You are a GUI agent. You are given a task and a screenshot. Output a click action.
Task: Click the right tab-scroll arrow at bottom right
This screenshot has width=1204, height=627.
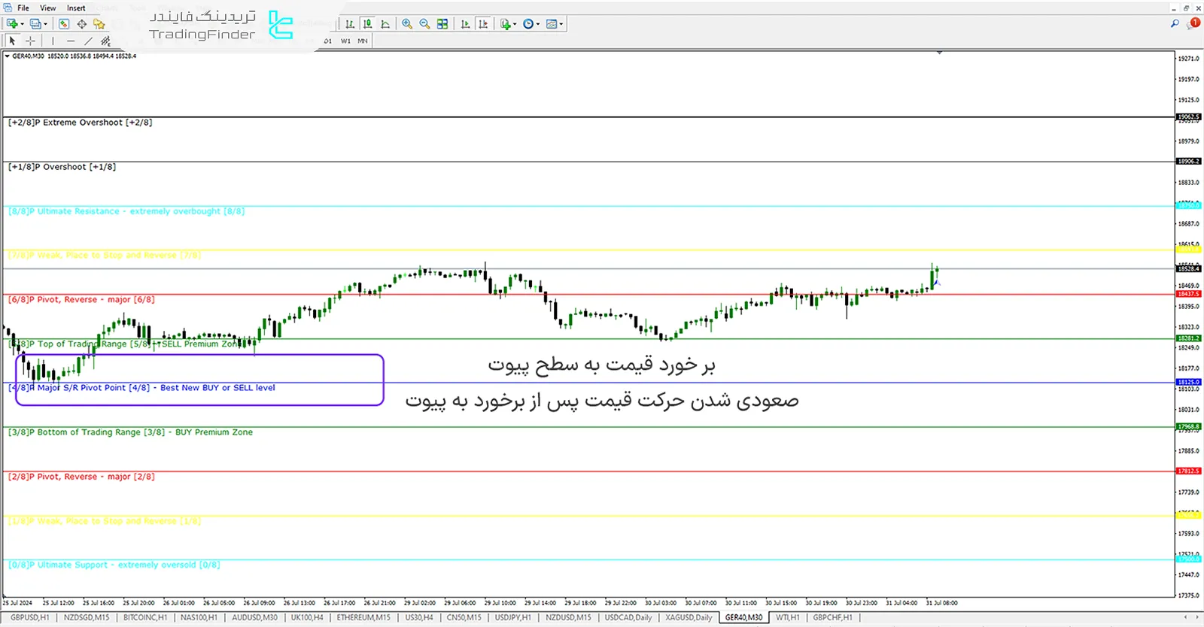pos(1196,618)
